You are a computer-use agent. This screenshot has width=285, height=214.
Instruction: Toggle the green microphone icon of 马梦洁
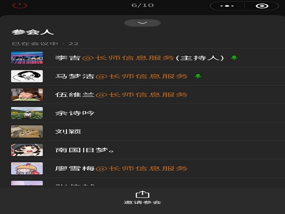coord(198,76)
